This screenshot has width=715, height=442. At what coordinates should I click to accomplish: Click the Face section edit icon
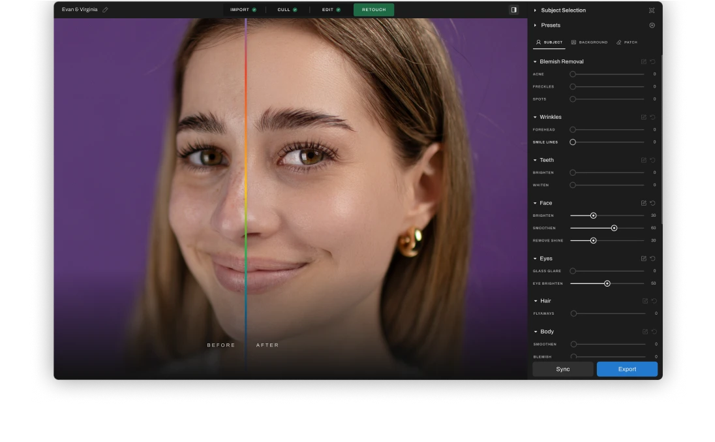644,203
